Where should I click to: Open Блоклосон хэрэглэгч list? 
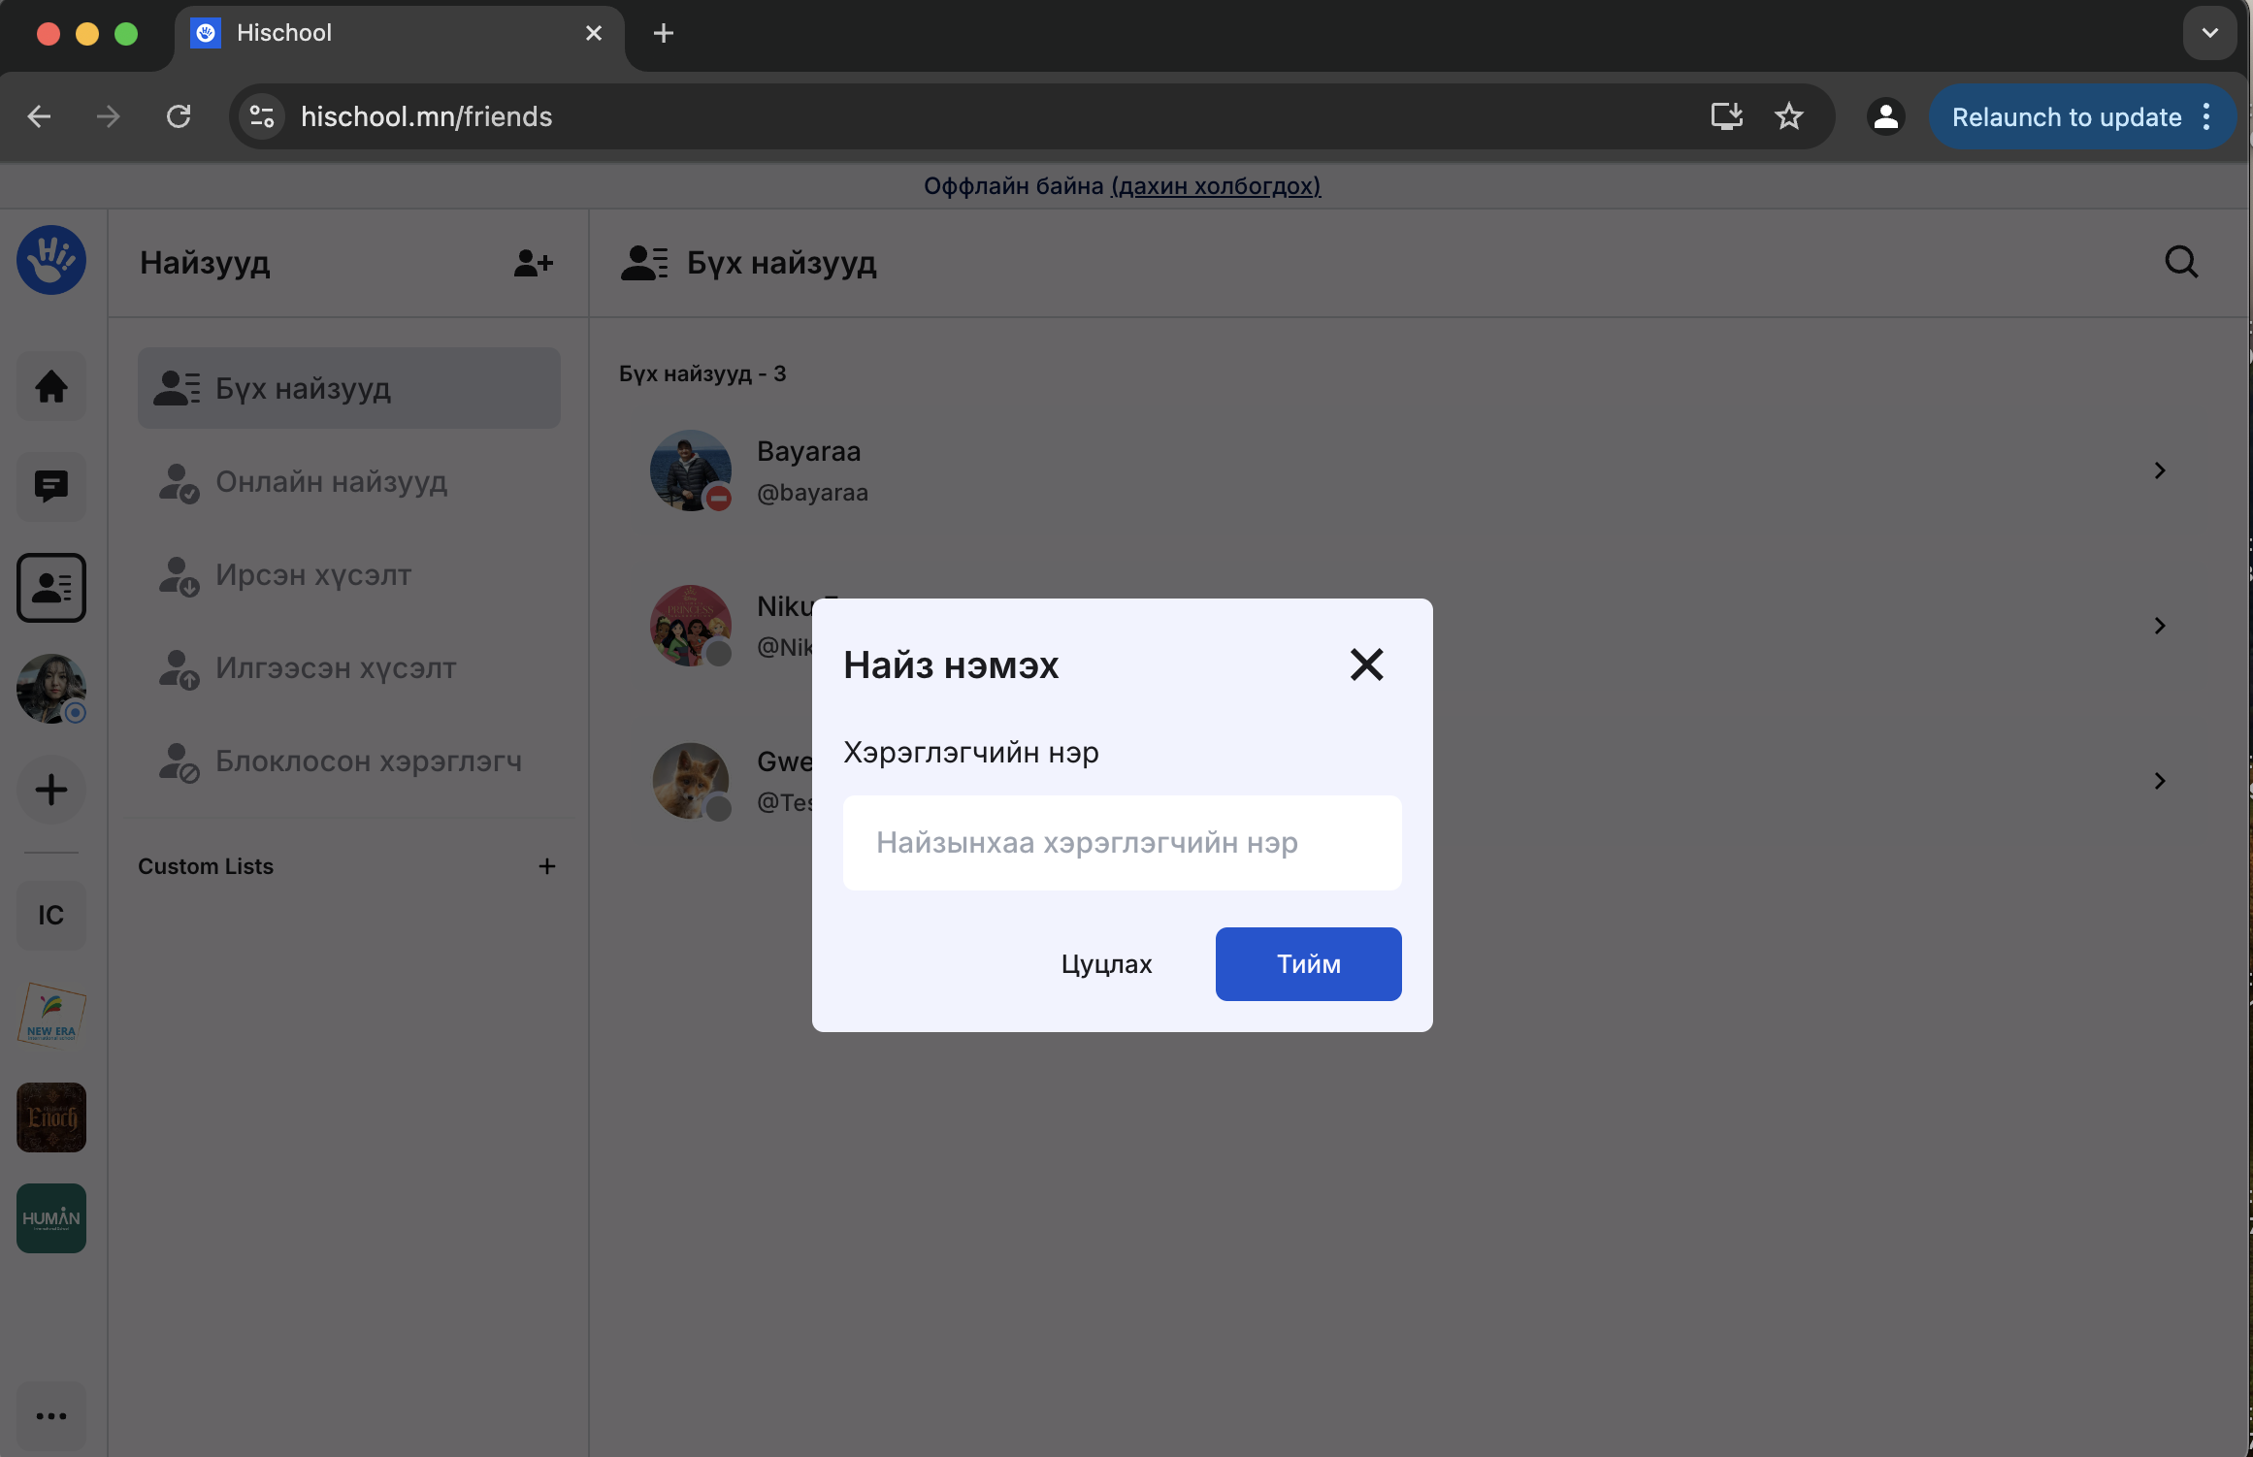368,761
